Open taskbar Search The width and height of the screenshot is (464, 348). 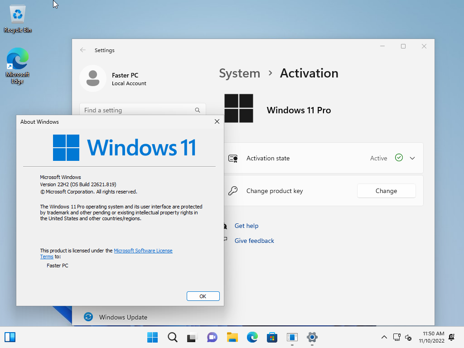173,337
